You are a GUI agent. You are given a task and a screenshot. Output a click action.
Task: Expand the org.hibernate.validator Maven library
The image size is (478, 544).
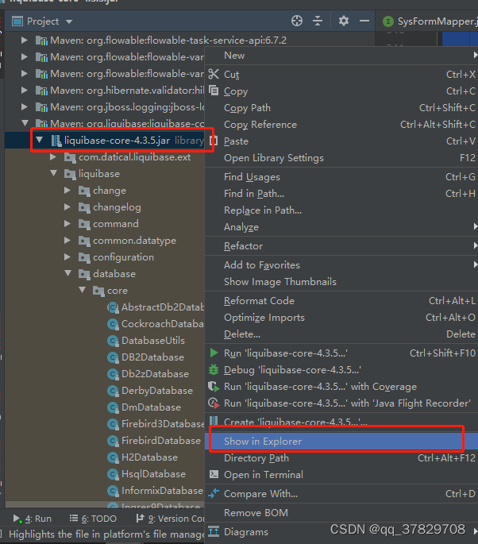tap(25, 91)
